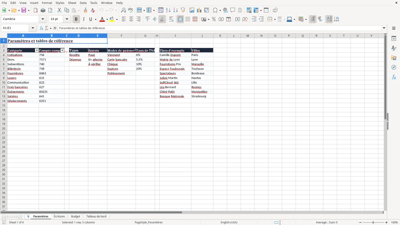
Task: Click the Select Function sum button
Action: pyautogui.click(x=46, y=28)
